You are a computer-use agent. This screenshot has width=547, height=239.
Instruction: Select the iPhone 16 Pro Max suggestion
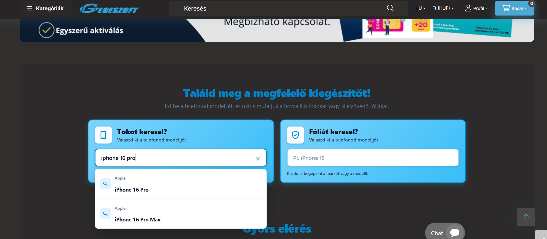[x=181, y=214]
